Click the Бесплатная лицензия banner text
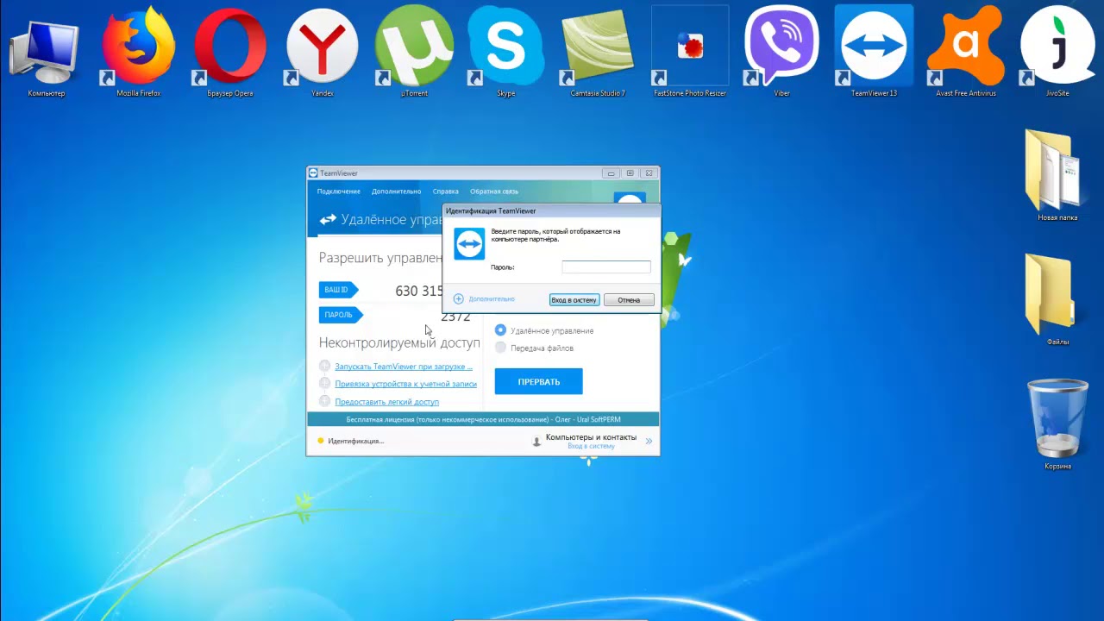Image resolution: width=1104 pixels, height=621 pixels. click(x=483, y=420)
